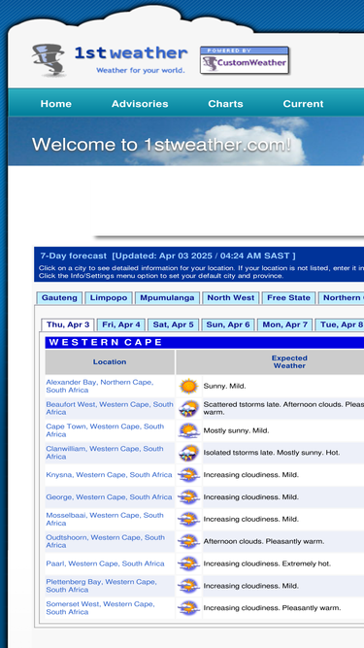
Task: Click the 'Sunny. Mild.' forecast text
Action: coord(224,387)
